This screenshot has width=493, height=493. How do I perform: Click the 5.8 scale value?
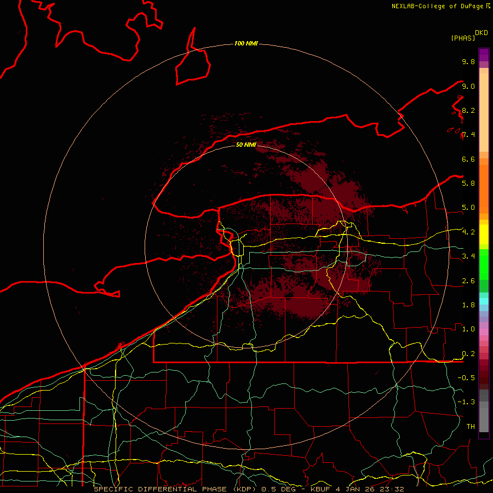(x=468, y=184)
